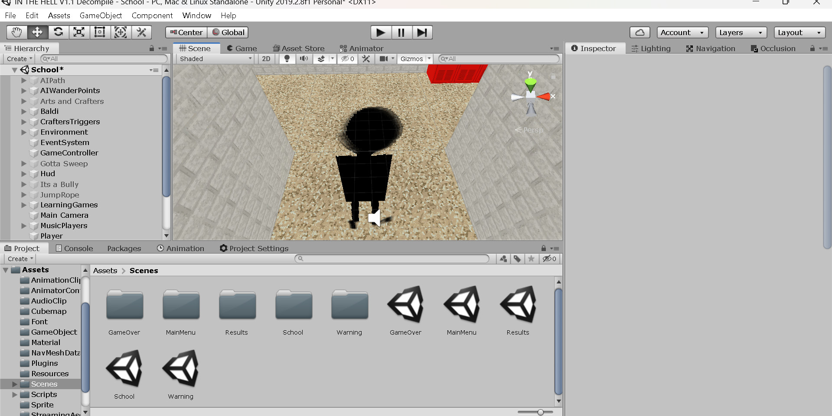Select the Rect Transform tool

coord(100,32)
